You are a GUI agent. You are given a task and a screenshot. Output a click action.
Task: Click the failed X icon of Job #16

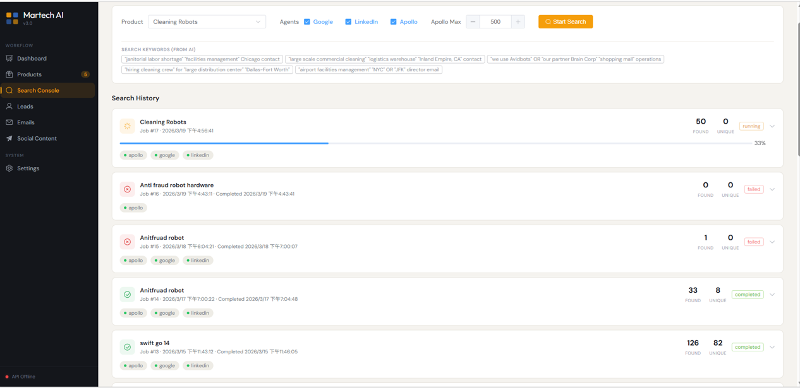[x=128, y=189]
